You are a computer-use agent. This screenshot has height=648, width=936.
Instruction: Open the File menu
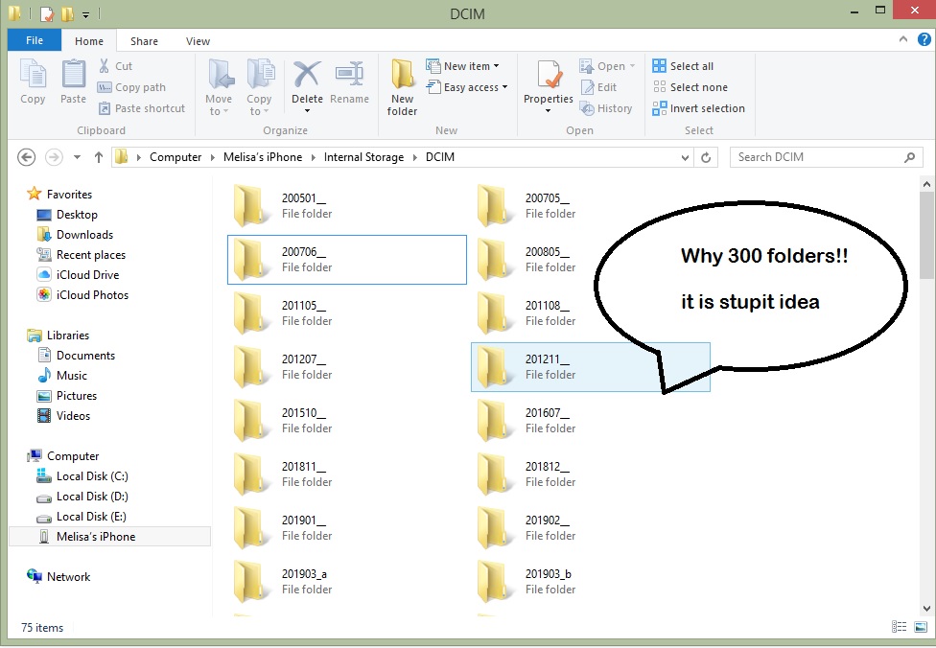35,41
